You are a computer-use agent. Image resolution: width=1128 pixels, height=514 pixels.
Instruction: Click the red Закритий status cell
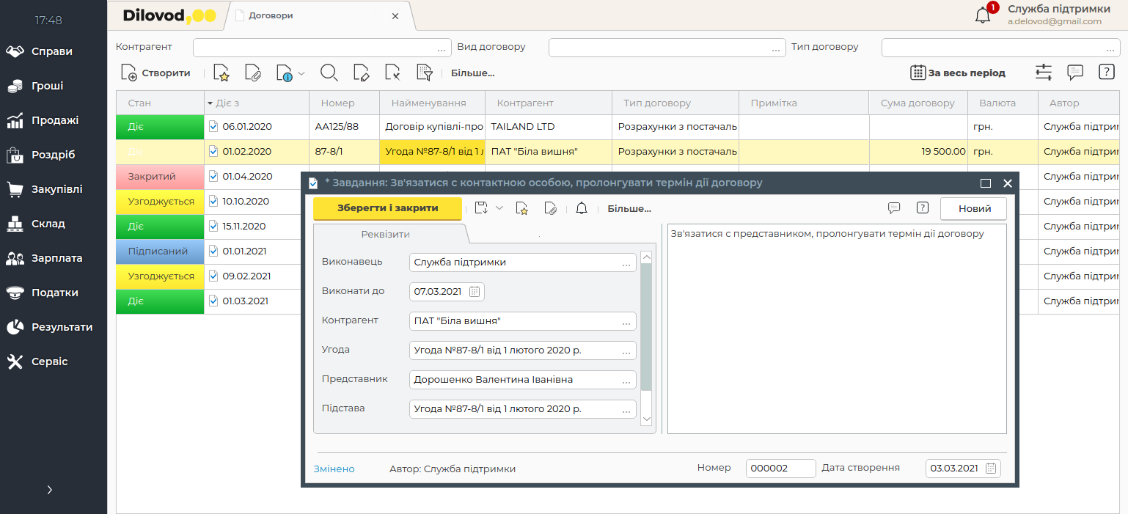coord(160,177)
